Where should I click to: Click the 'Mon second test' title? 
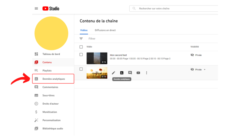118,55
